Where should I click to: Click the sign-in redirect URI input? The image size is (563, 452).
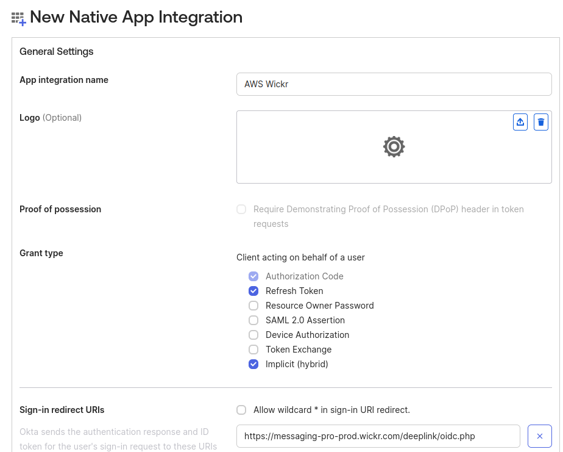(378, 436)
